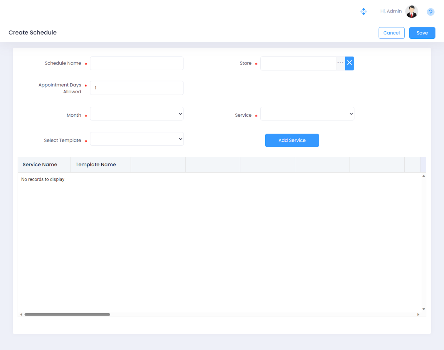This screenshot has width=444, height=350.
Task: Click the horizontal scrollbar thumb
Action: pyautogui.click(x=67, y=314)
